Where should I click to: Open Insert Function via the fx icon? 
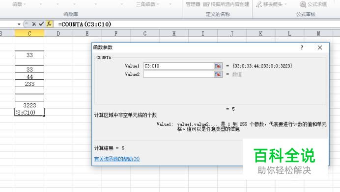(x=49, y=24)
